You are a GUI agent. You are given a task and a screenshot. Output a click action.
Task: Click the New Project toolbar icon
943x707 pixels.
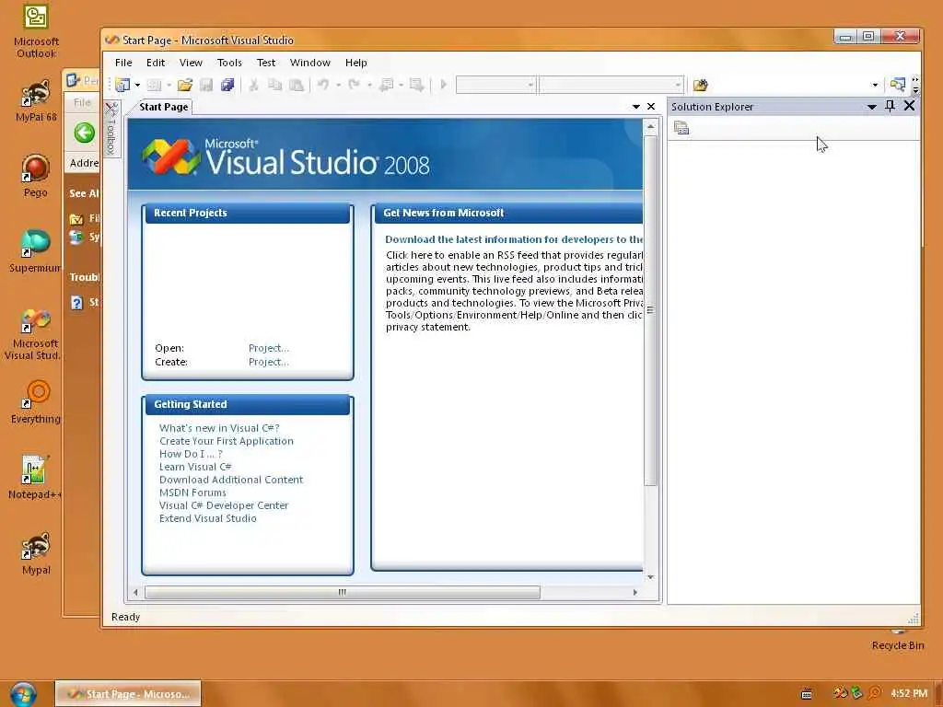coord(122,85)
